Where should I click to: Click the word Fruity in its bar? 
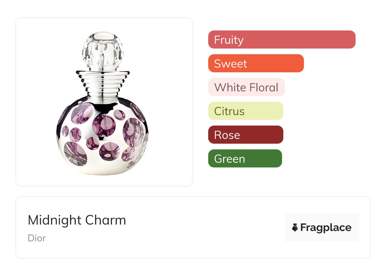click(229, 40)
